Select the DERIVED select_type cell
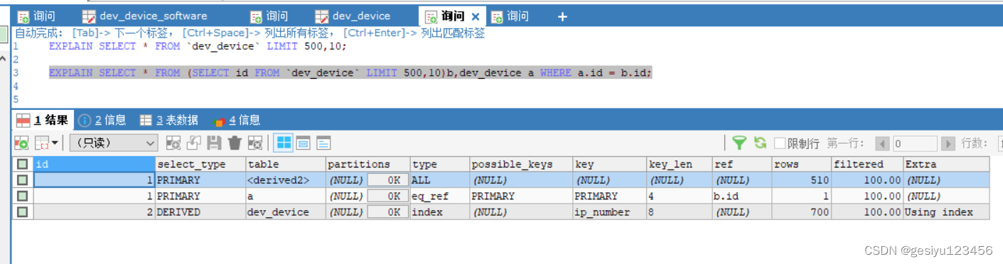 (x=200, y=211)
